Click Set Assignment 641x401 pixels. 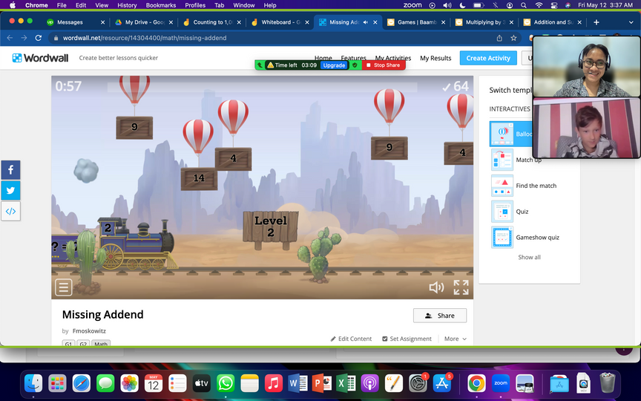(x=407, y=339)
